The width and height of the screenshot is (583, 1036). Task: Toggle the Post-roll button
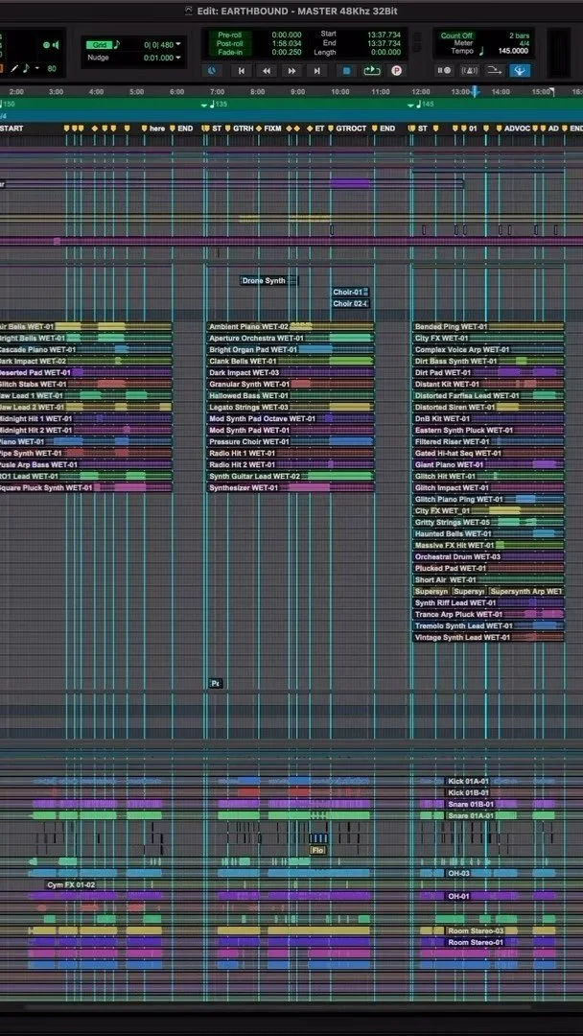coord(228,43)
